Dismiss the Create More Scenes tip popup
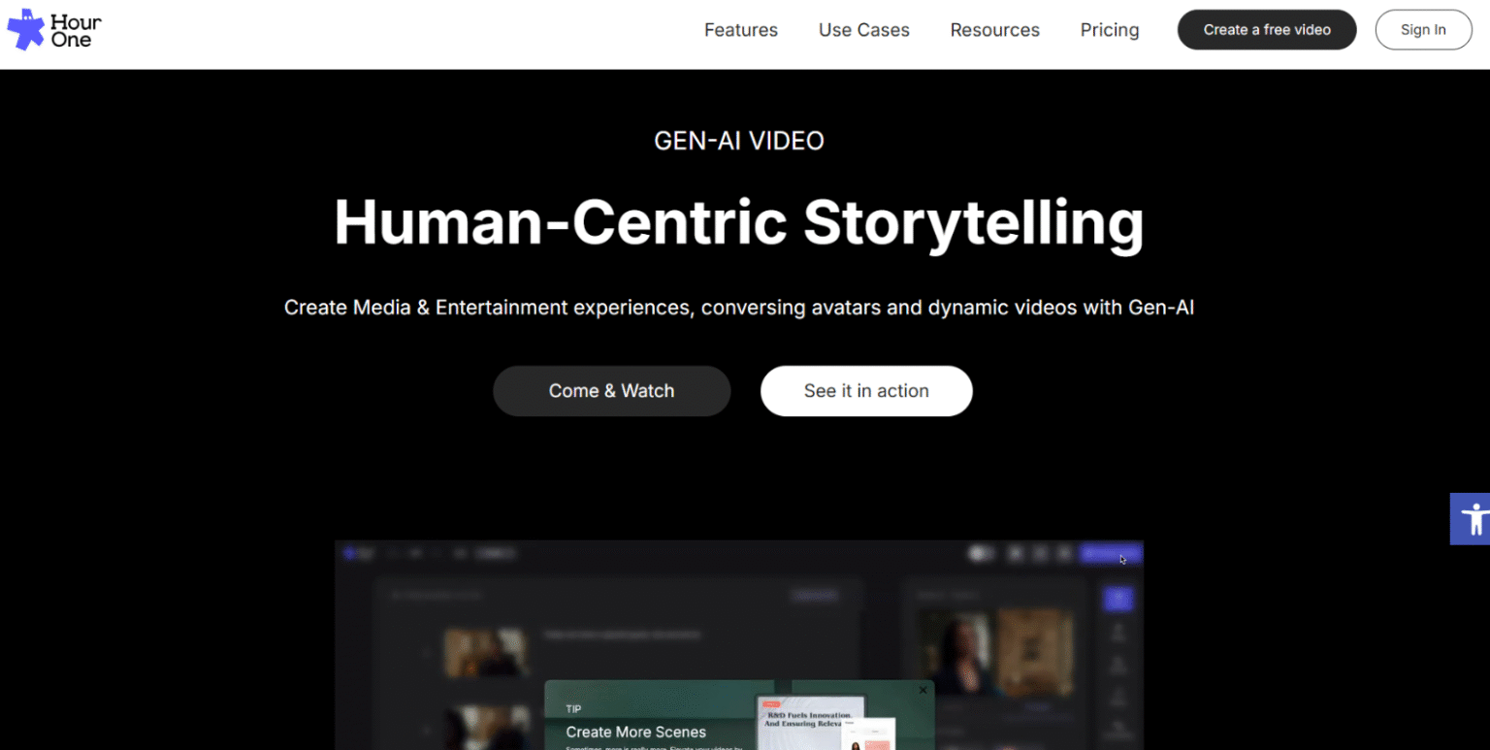 (923, 689)
